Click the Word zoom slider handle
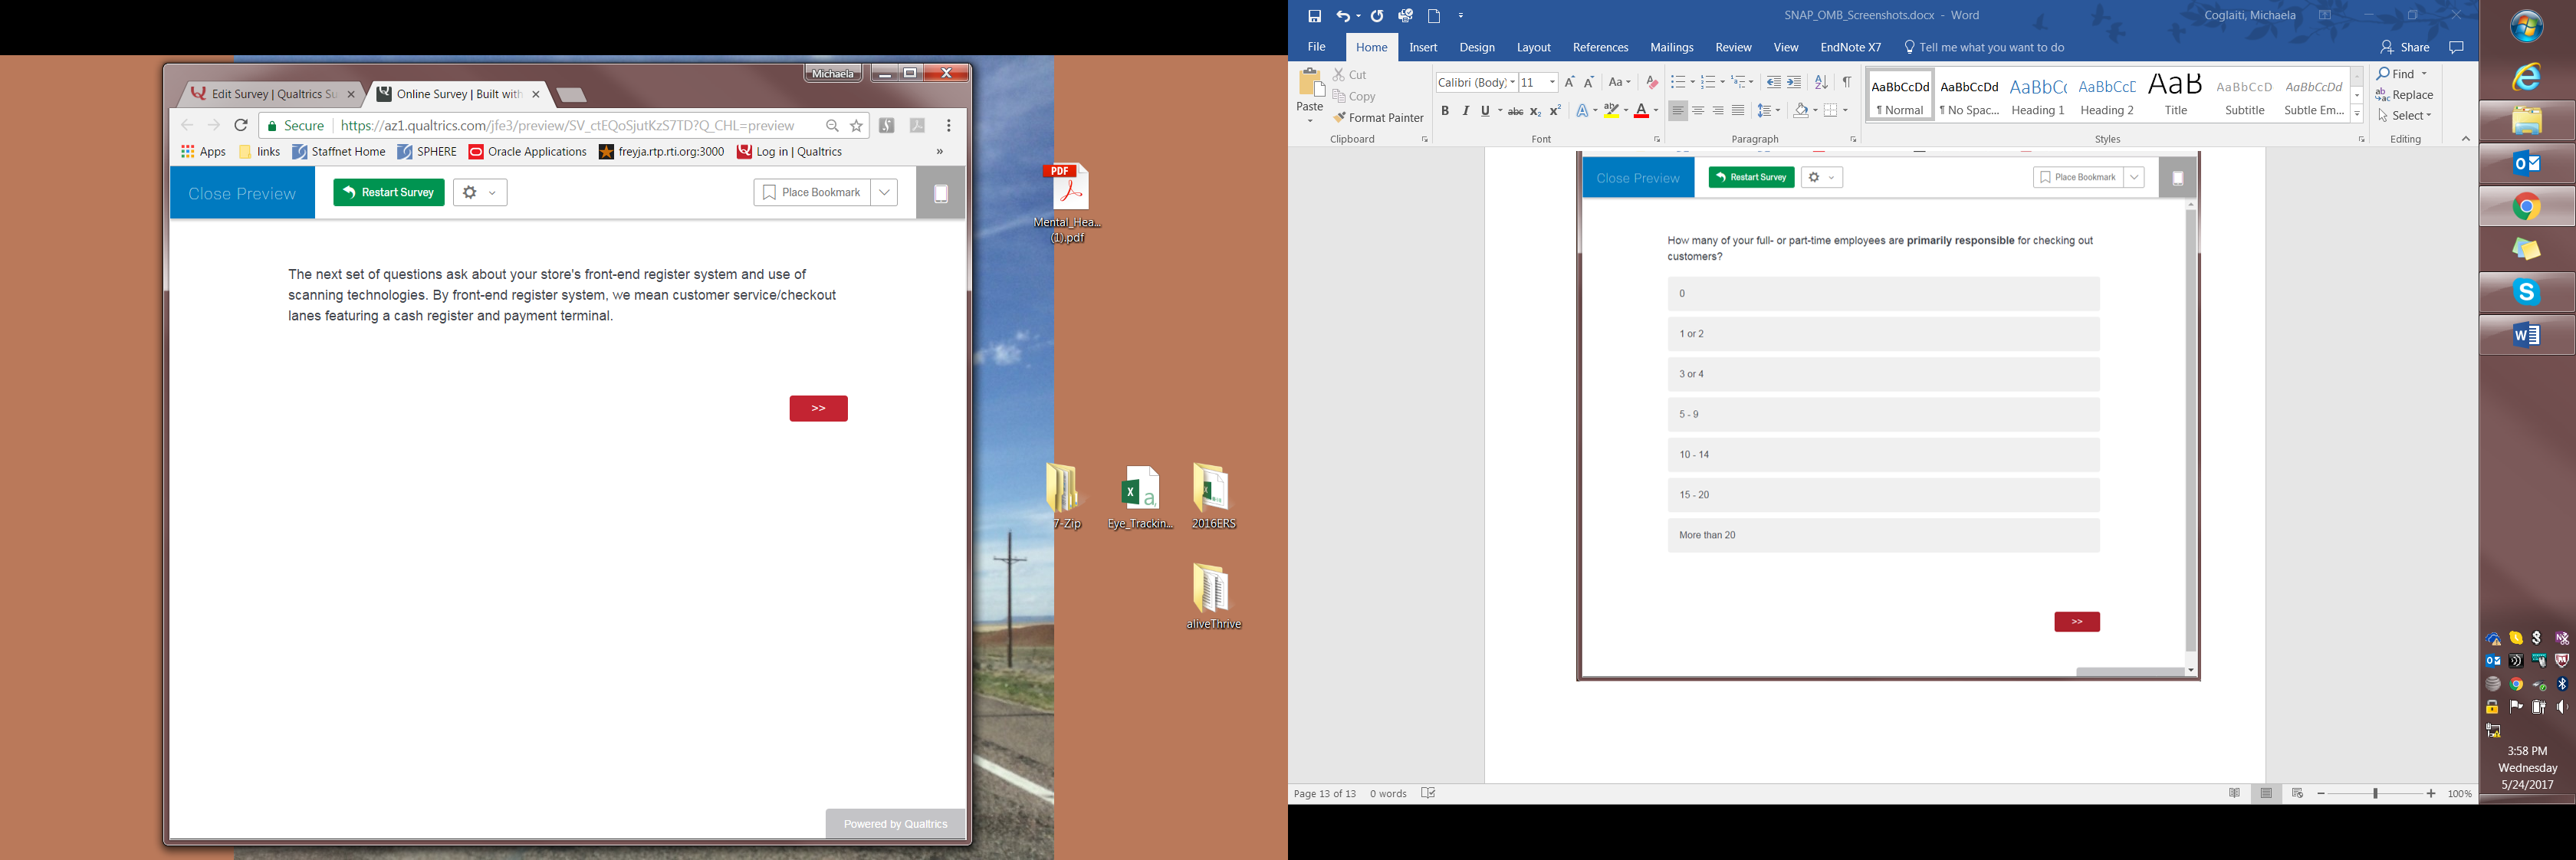This screenshot has height=860, width=2576. coord(2375,793)
